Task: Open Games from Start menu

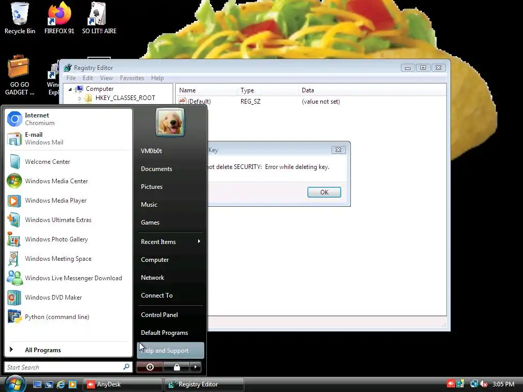Action: click(x=170, y=223)
